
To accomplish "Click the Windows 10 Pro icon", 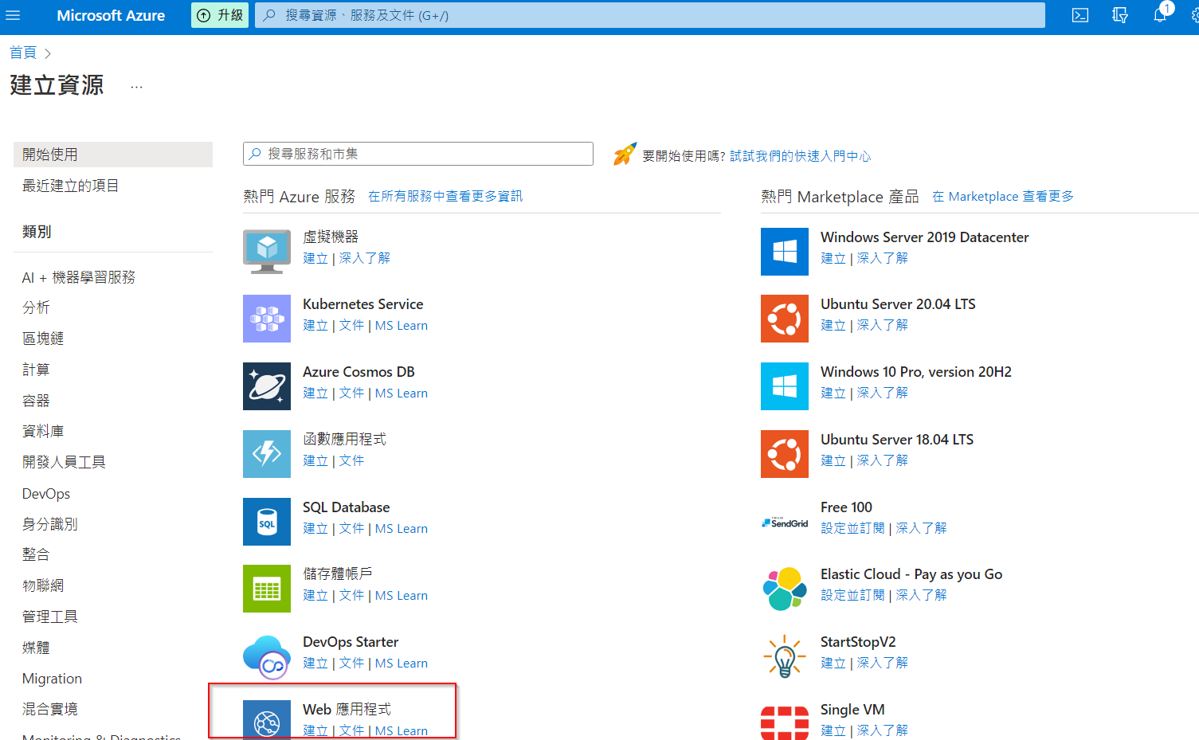I will pyautogui.click(x=785, y=386).
